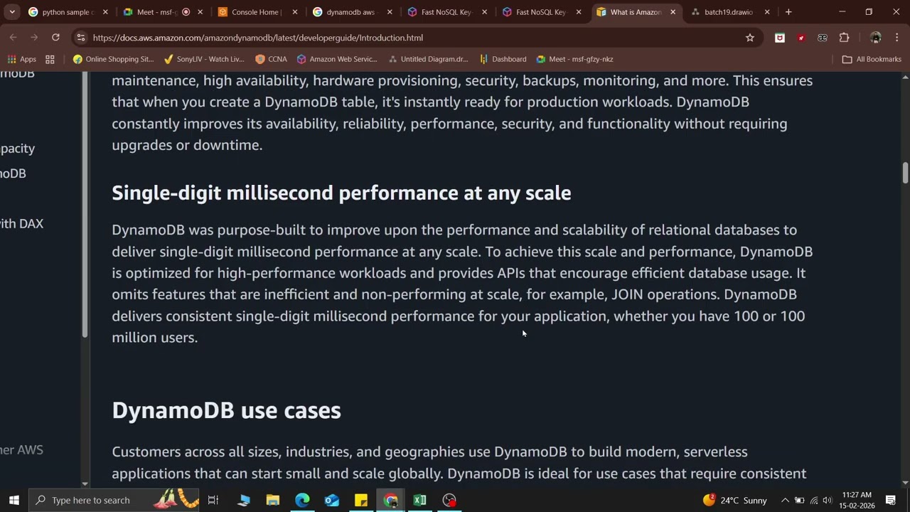Select the 'with DAX' sidebar item

(21, 223)
